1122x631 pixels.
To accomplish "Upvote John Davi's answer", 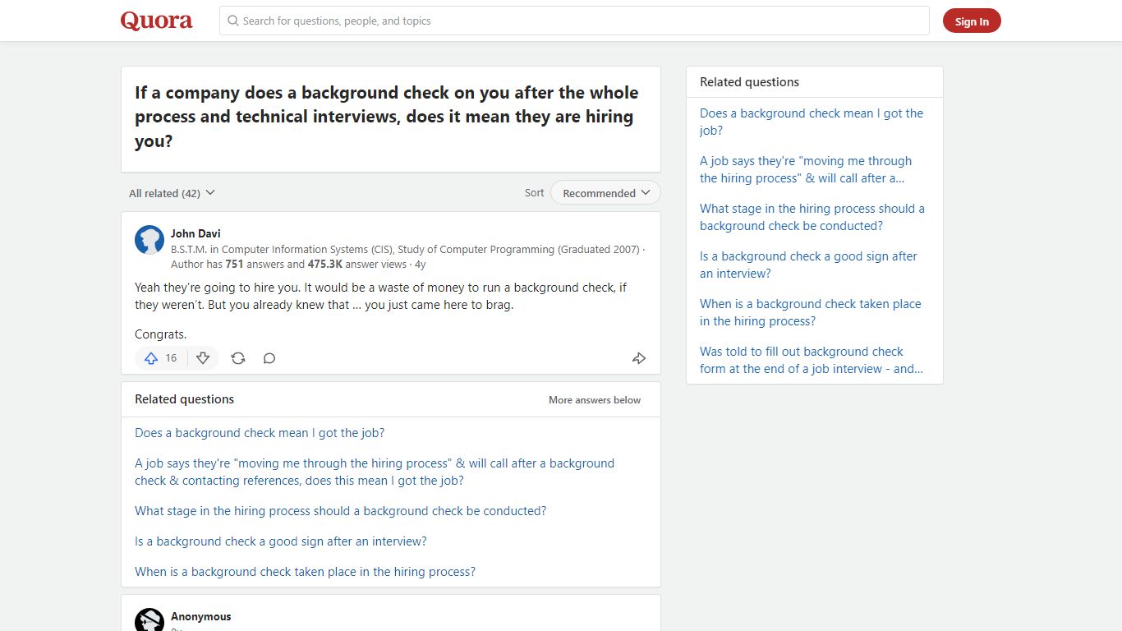I will coord(151,358).
